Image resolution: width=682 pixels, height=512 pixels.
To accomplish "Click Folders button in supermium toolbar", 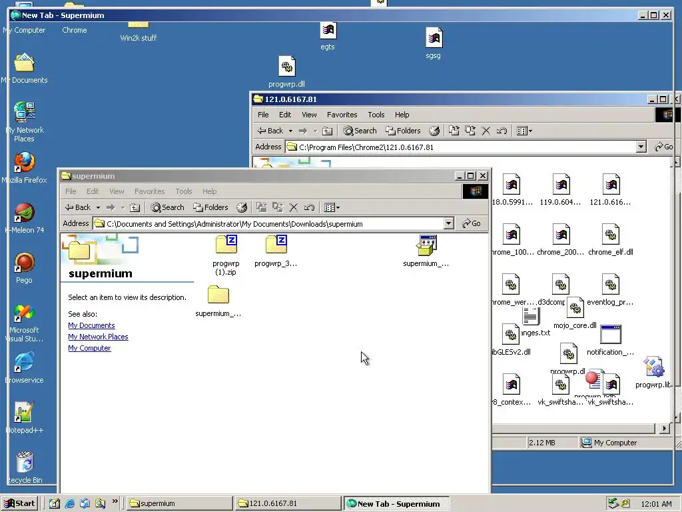I will pyautogui.click(x=211, y=208).
